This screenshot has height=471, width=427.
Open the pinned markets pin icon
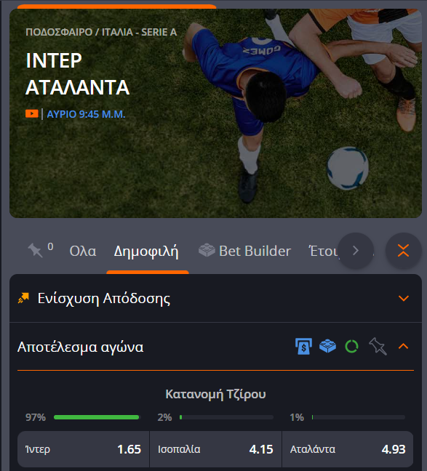point(36,250)
